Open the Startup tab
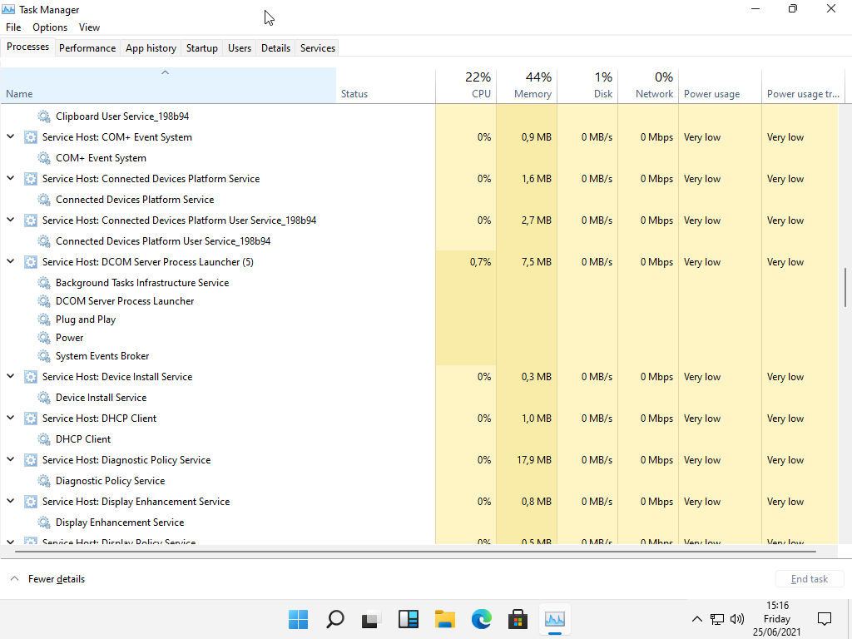 pyautogui.click(x=201, y=48)
